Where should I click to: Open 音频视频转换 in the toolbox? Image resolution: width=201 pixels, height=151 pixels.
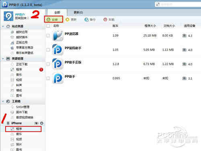25,118
